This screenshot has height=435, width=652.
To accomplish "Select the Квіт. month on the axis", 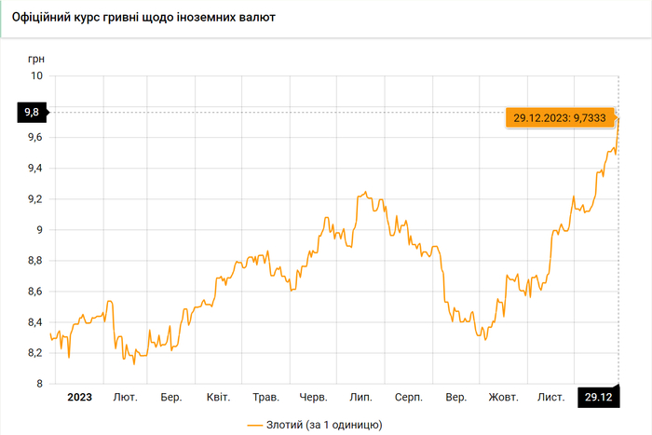I will point(218,397).
